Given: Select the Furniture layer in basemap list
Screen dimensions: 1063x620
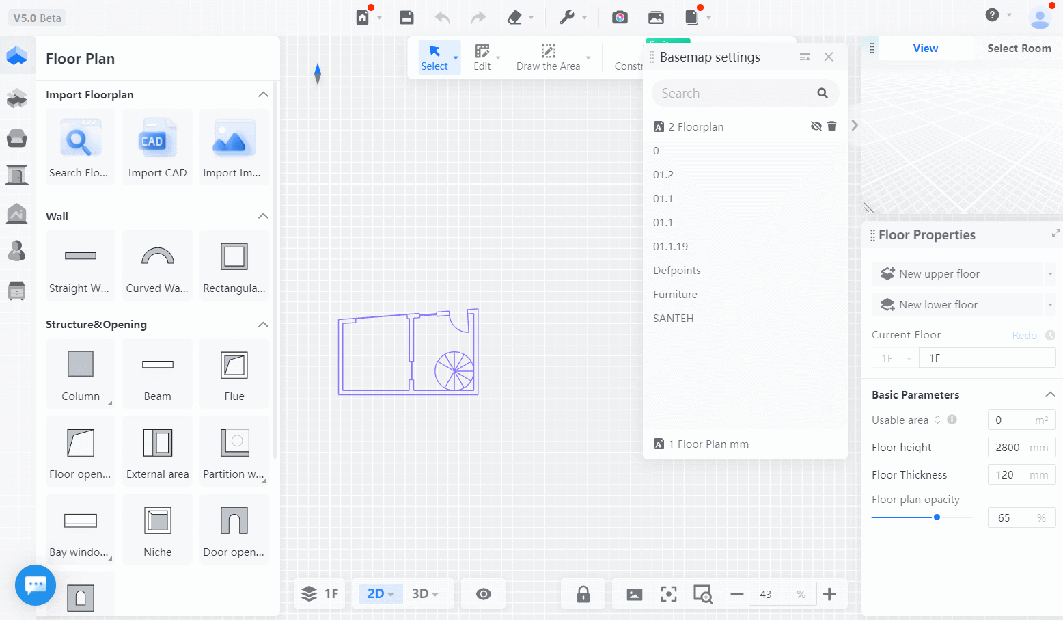Looking at the screenshot, I should (675, 295).
